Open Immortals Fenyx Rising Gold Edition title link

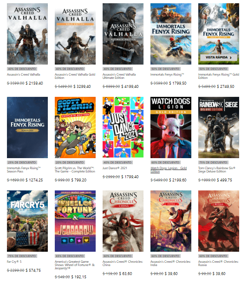pyautogui.click(x=218, y=76)
